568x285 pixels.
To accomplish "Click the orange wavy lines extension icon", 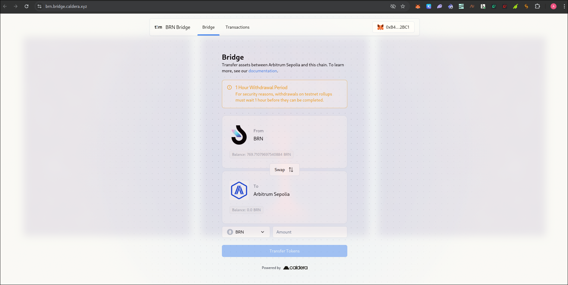I will tap(472, 6).
